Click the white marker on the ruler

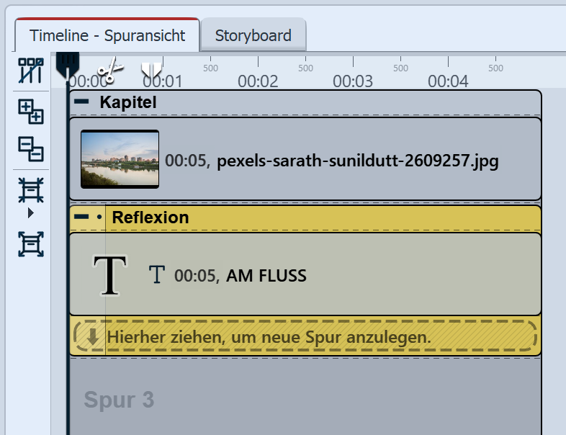pyautogui.click(x=151, y=70)
